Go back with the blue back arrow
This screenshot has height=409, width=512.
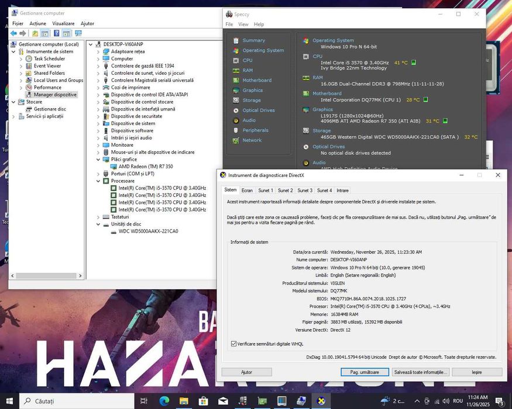point(13,33)
